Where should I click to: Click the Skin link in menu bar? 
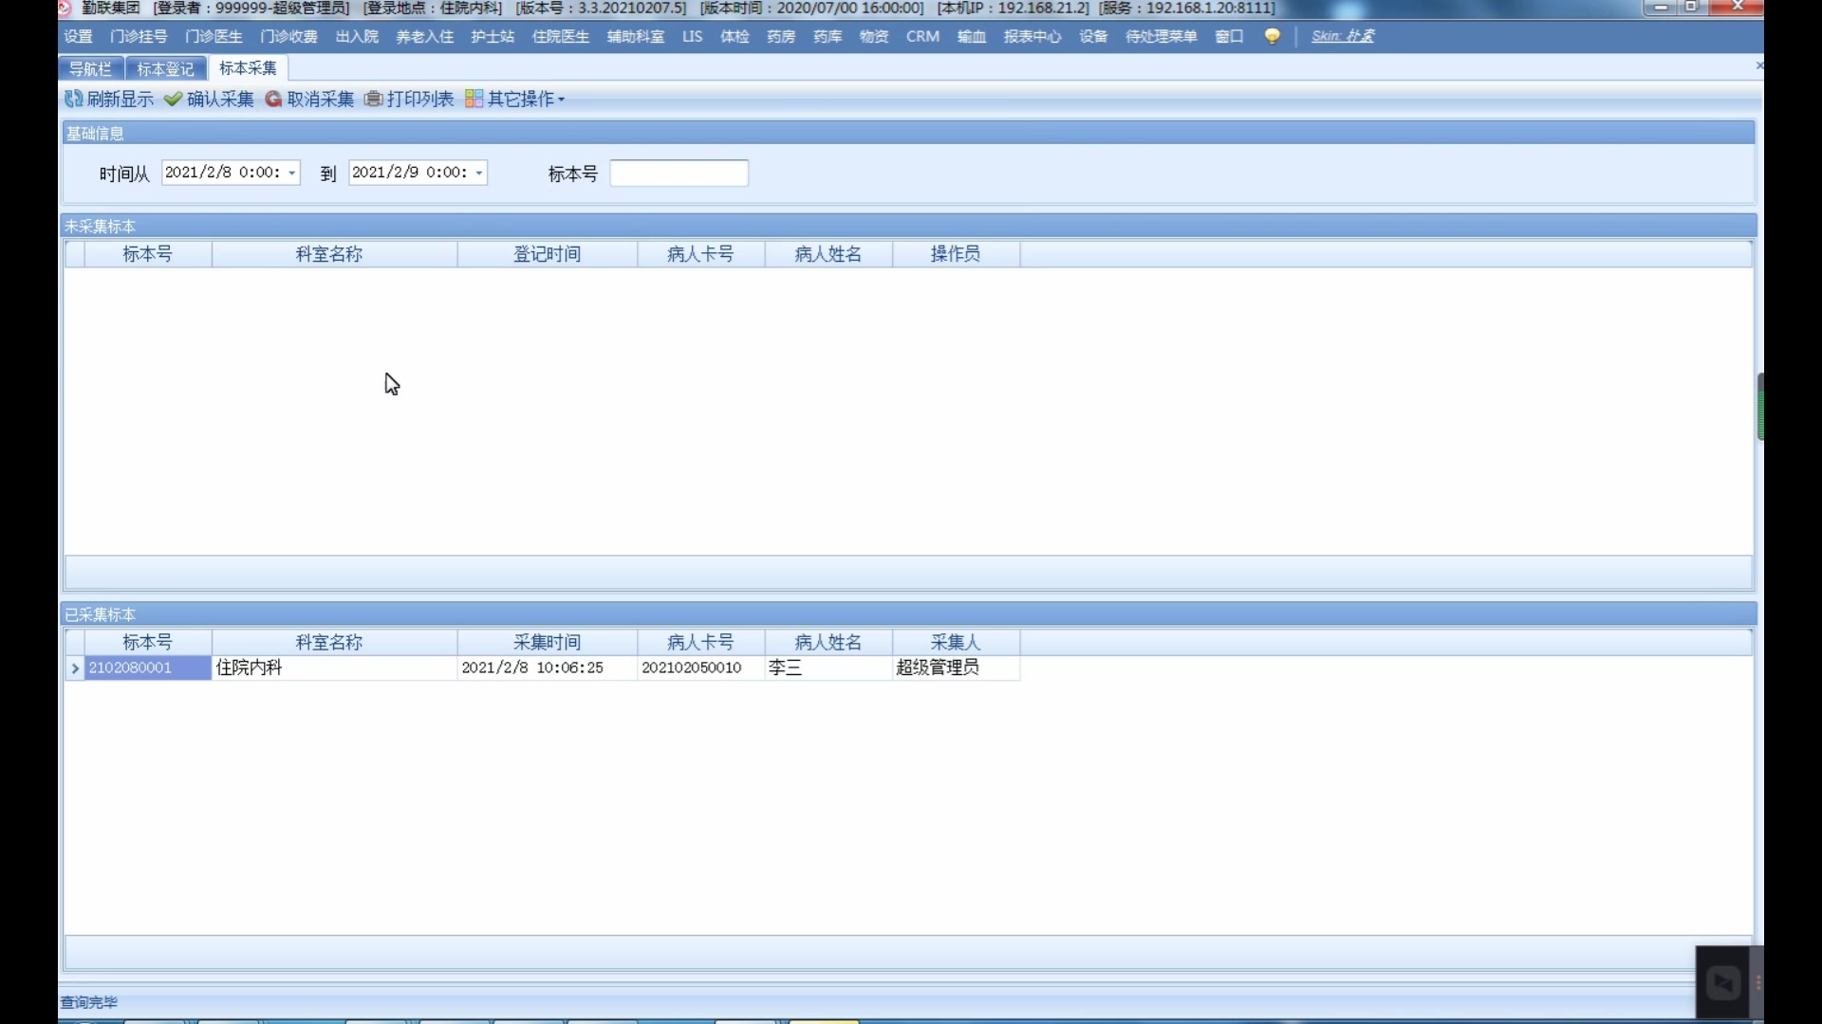pos(1343,36)
